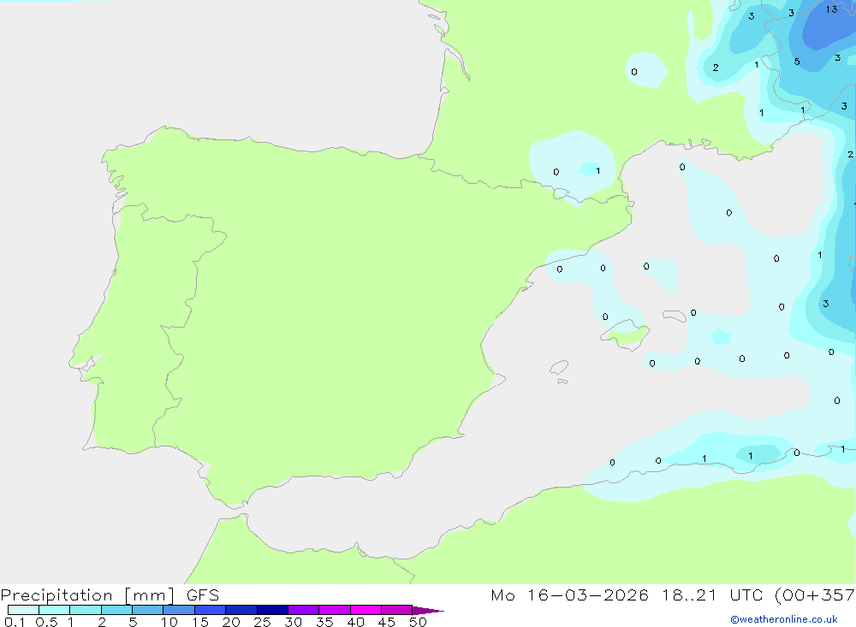Pick the legend swatch between 2 and 5
This screenshot has width=856, height=627.
coord(116,610)
